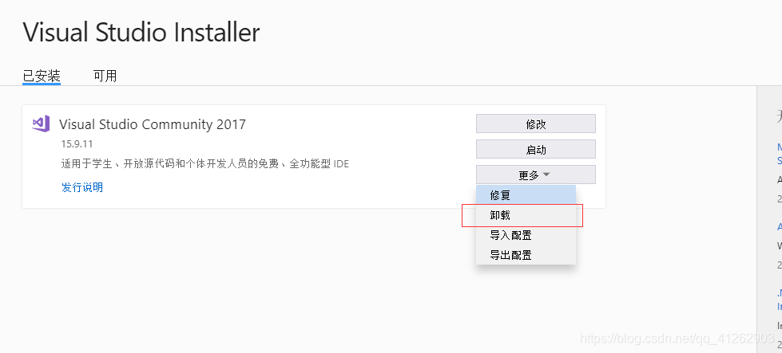The height and width of the screenshot is (353, 782).
Task: Click the Visual Studio Community purple logo icon
Action: point(41,124)
